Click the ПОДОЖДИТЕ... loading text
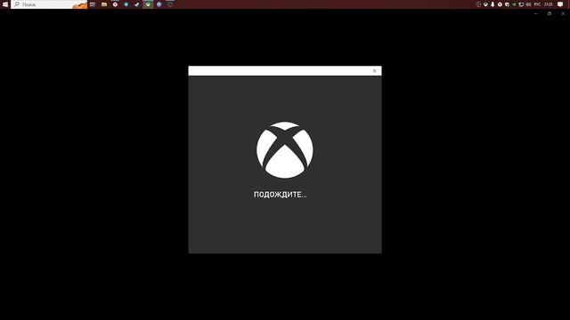The image size is (570, 320). click(x=281, y=195)
